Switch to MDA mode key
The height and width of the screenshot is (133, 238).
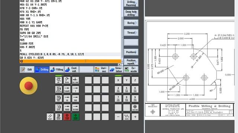(x=59, y=98)
